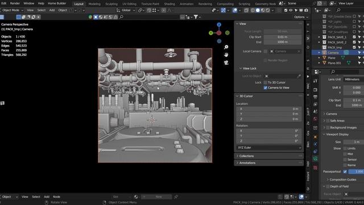Enable Show Mist checkbox
The height and width of the screenshot is (205, 364).
[x=345, y=154]
